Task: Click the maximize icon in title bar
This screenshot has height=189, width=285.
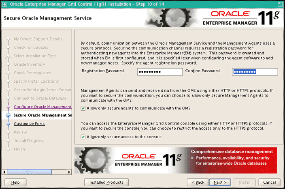Action: point(280,4)
